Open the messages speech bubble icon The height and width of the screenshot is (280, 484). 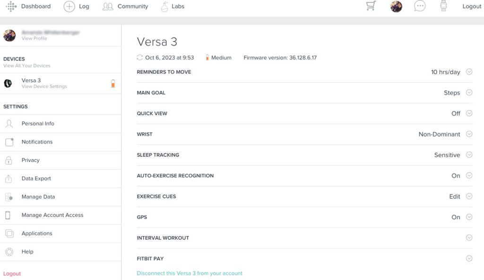(x=419, y=6)
